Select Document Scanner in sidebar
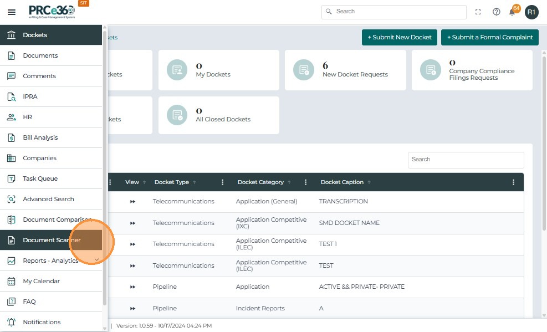Viewport: 547px width, 332px height. 51,240
